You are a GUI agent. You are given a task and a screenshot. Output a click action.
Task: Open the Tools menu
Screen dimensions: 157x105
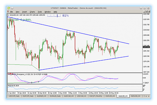[x=40, y=12]
